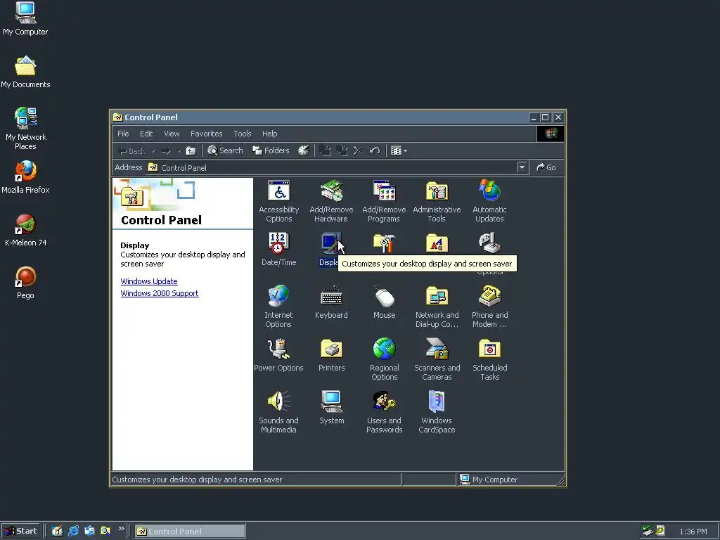Open Add/Remove Hardware applet
720x540 pixels.
[331, 201]
